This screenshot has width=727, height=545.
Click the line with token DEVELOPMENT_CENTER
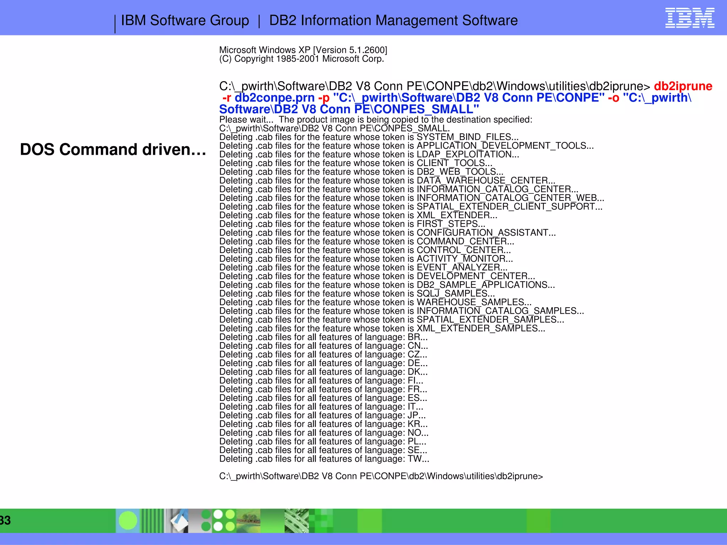(377, 276)
